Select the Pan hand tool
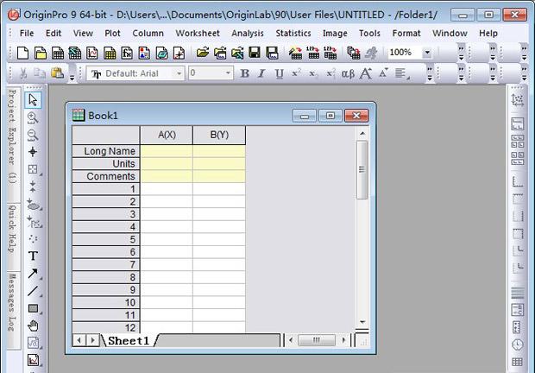This screenshot has height=373, width=535. [x=33, y=326]
